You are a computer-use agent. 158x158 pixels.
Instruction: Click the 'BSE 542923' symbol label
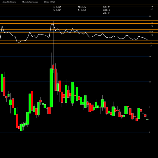(50, 2)
